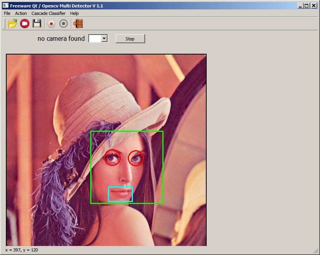Open the Help menu
This screenshot has height=255, width=320.
tap(74, 13)
